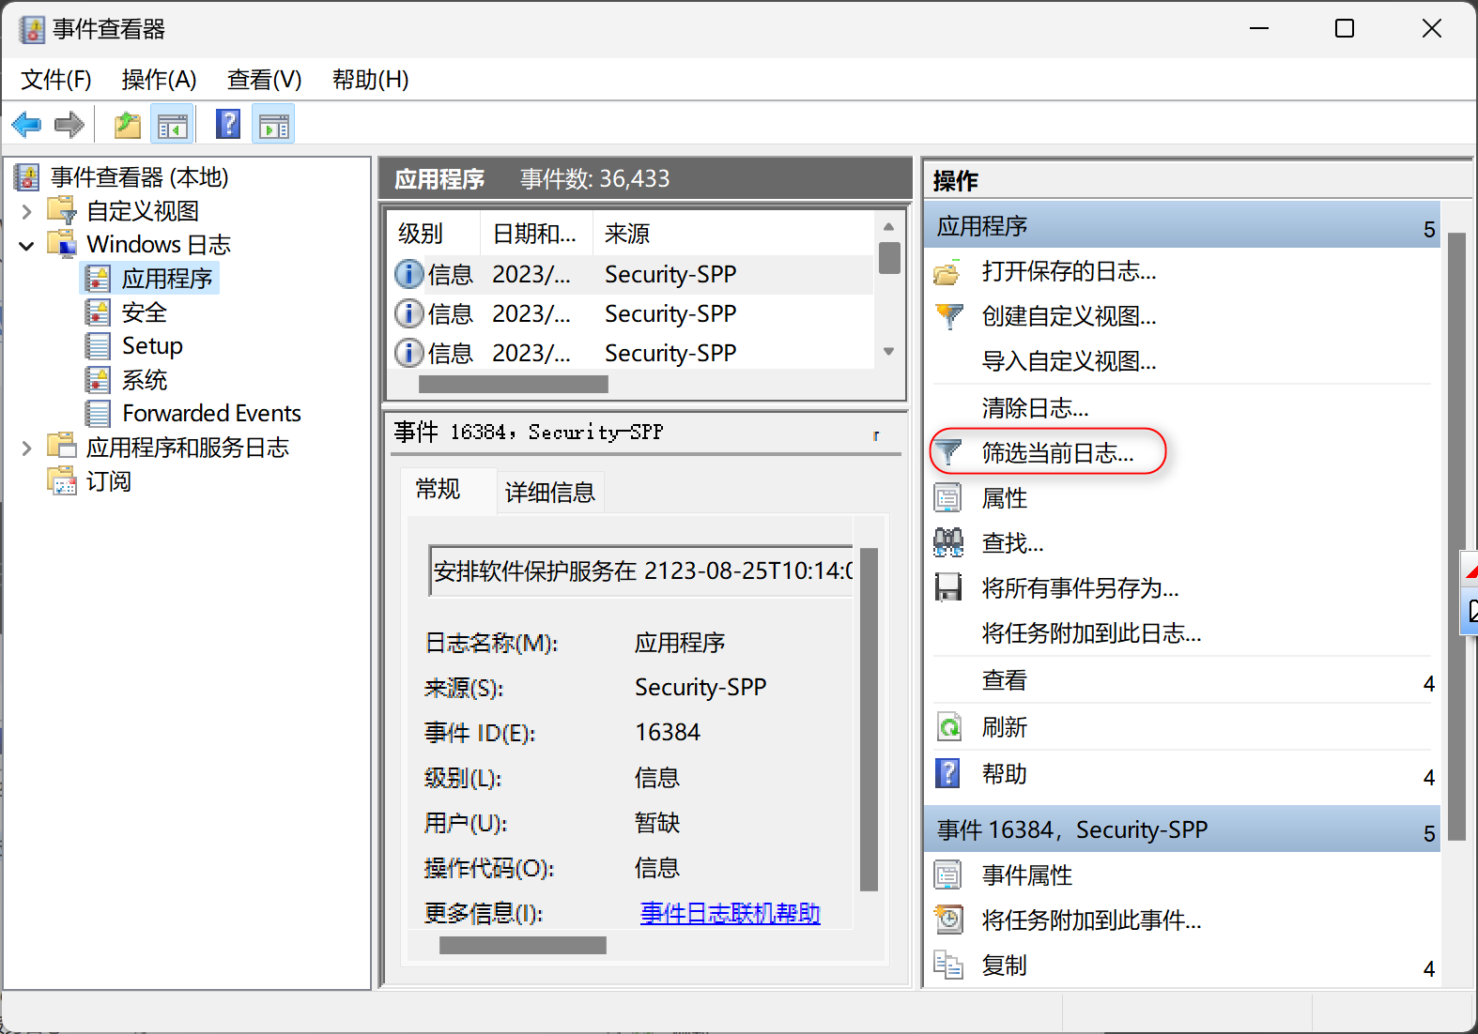Switch to the 详细信息 tab
Screen dimensions: 1478x1034
point(550,493)
